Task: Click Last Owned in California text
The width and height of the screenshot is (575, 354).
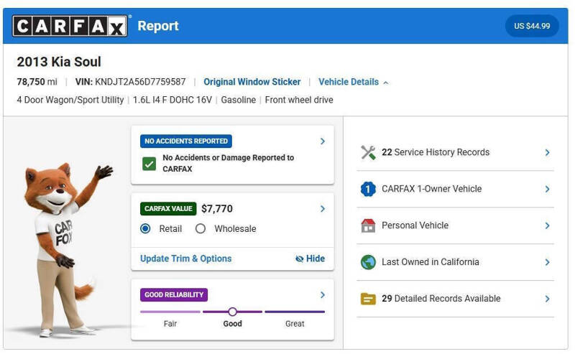Action: [431, 262]
